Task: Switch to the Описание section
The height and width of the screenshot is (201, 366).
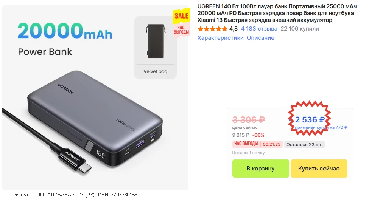Action: (260, 38)
